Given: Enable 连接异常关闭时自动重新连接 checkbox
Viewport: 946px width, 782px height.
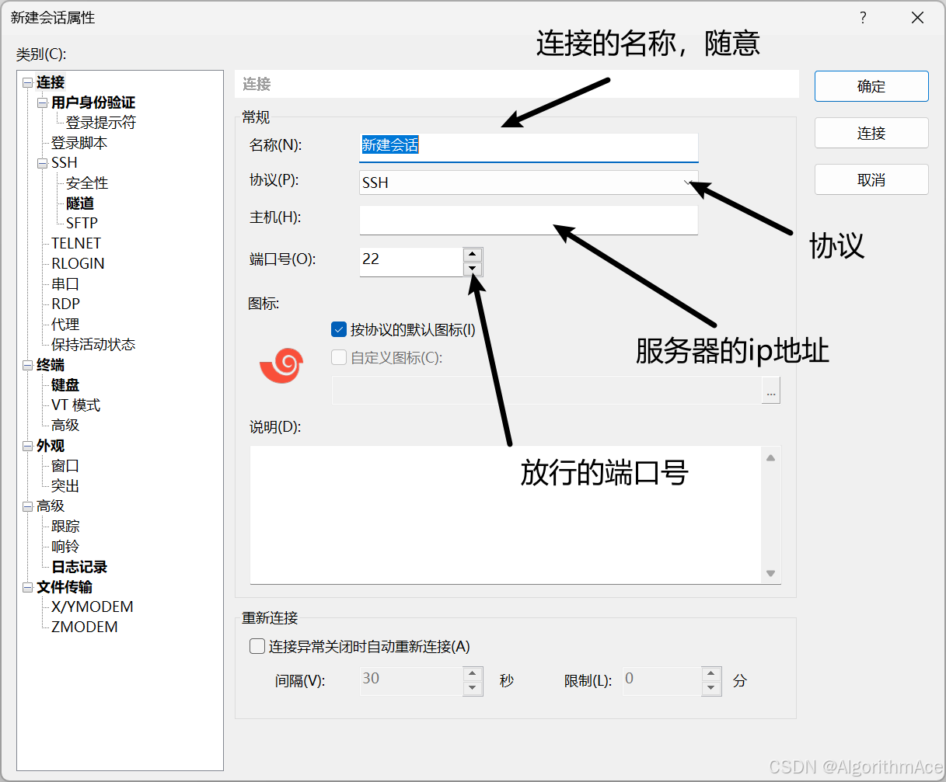Looking at the screenshot, I should 257,646.
